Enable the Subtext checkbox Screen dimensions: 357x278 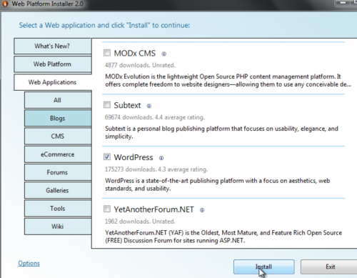pyautogui.click(x=107, y=104)
